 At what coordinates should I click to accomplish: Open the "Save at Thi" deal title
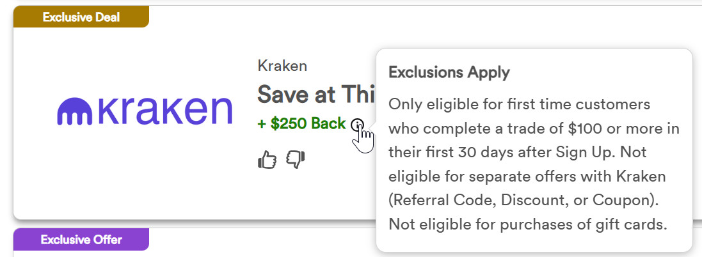click(314, 95)
